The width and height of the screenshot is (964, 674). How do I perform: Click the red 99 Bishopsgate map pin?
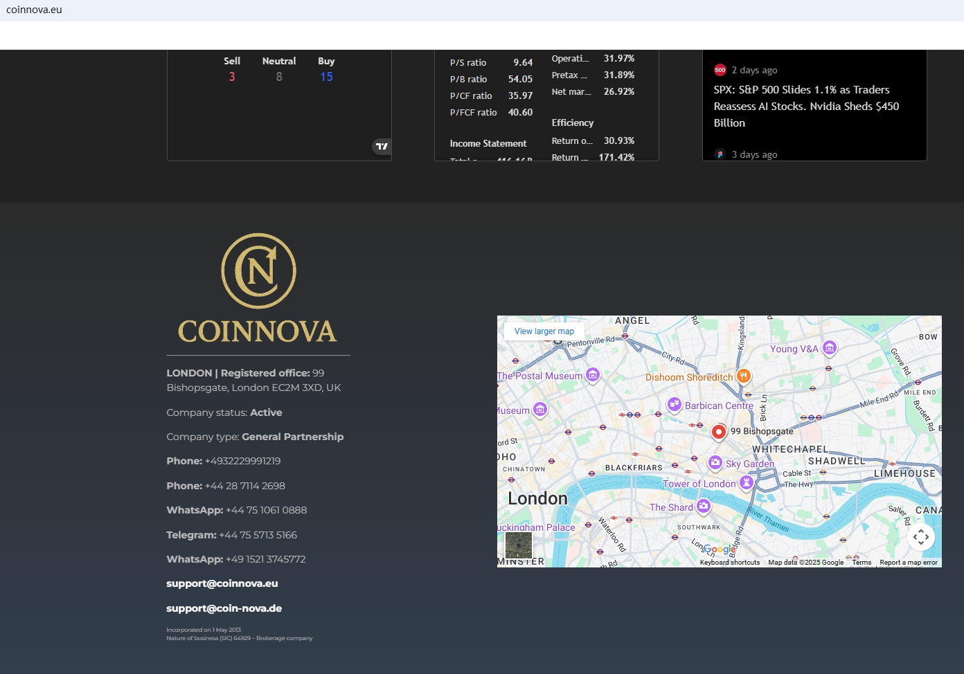[719, 432]
